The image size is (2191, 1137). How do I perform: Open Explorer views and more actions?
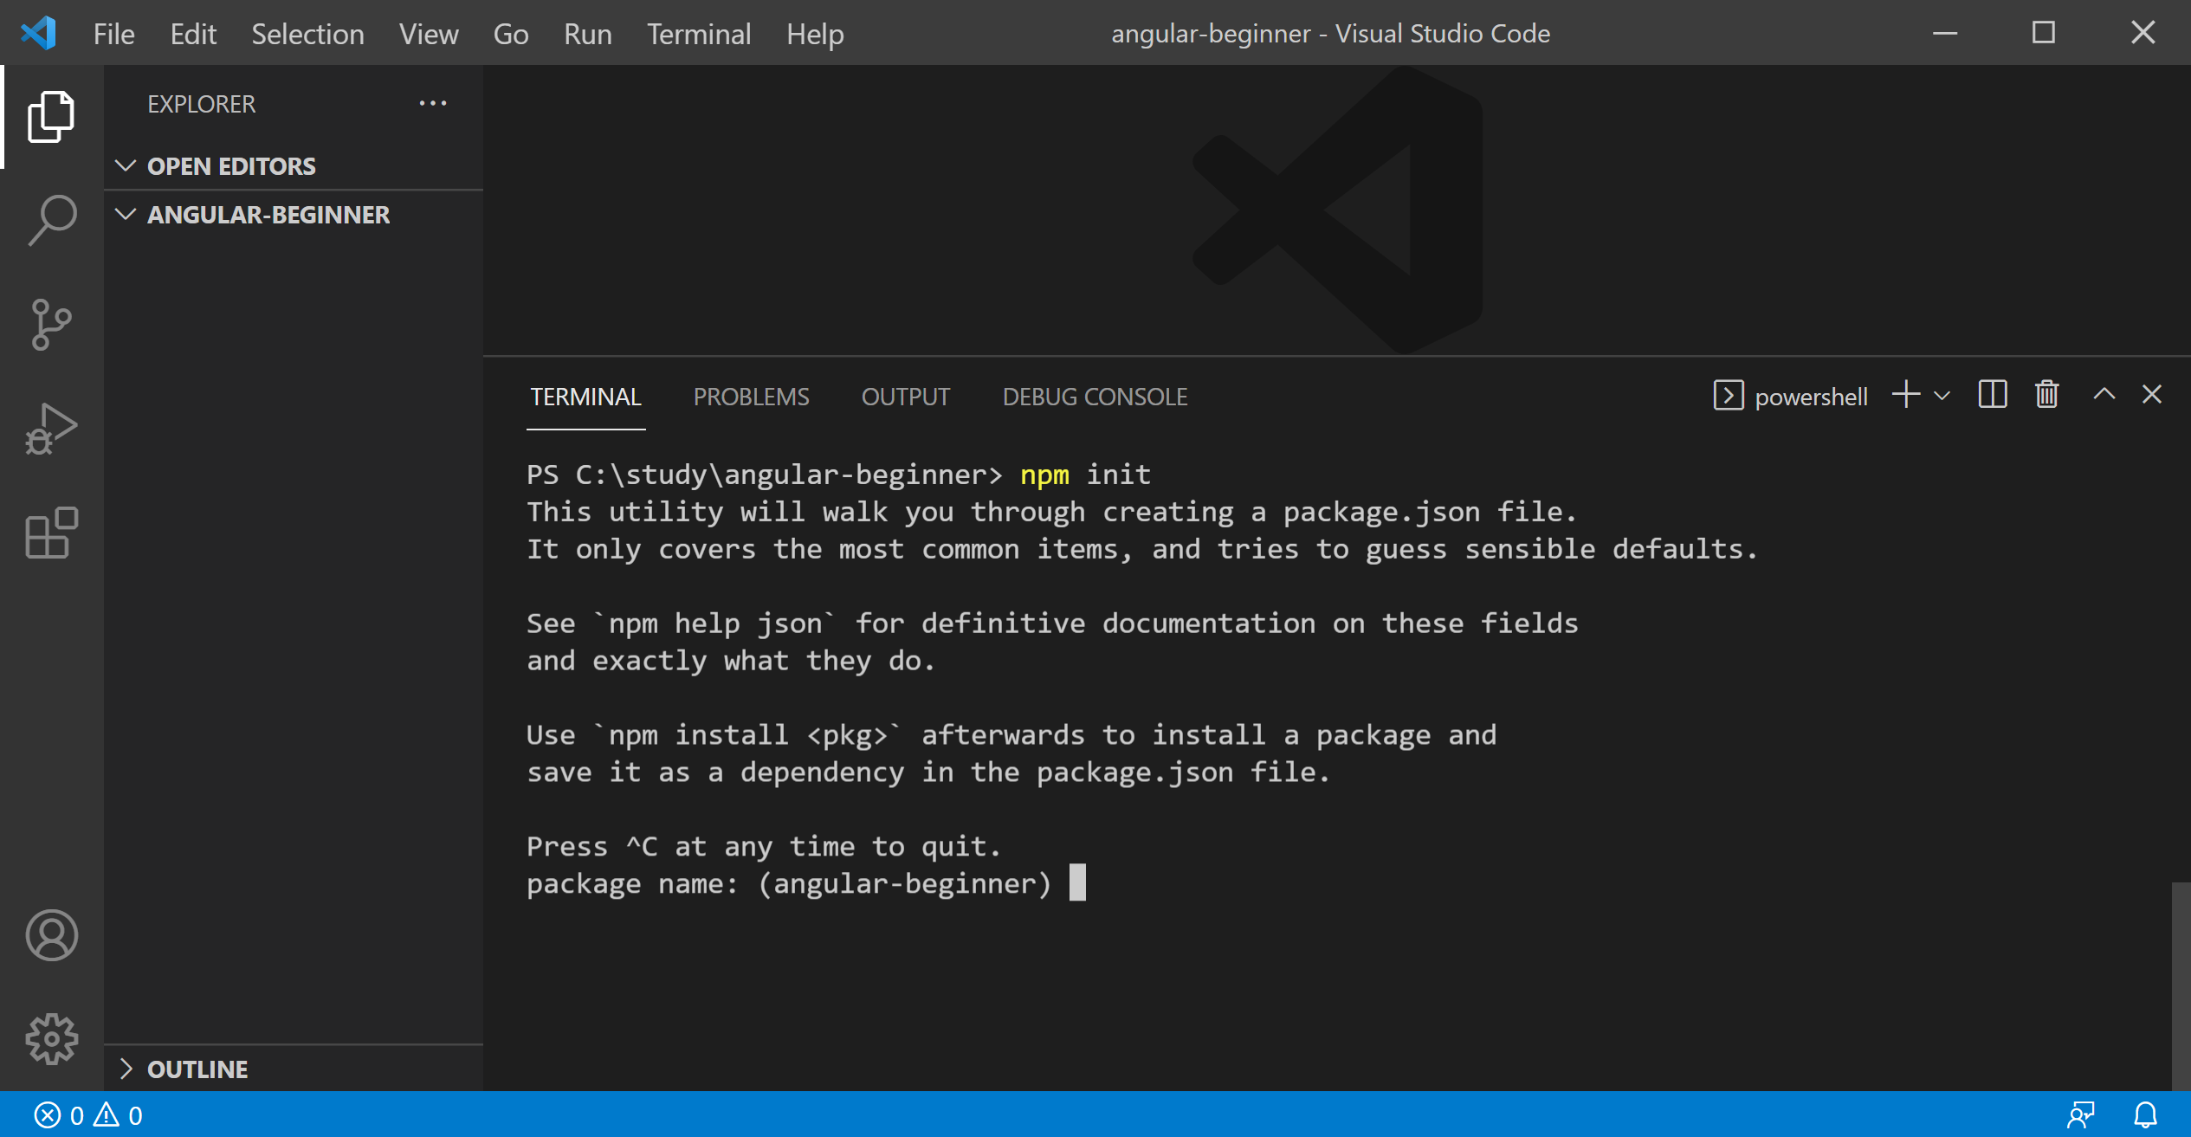pos(432,104)
